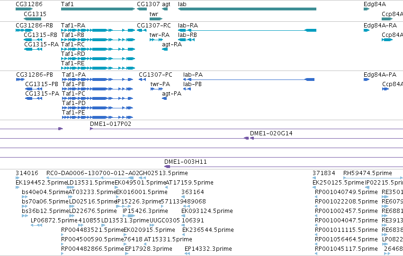The image size is (403, 256).
Task: Open the twr-RA transcript
Action: pyautogui.click(x=156, y=40)
